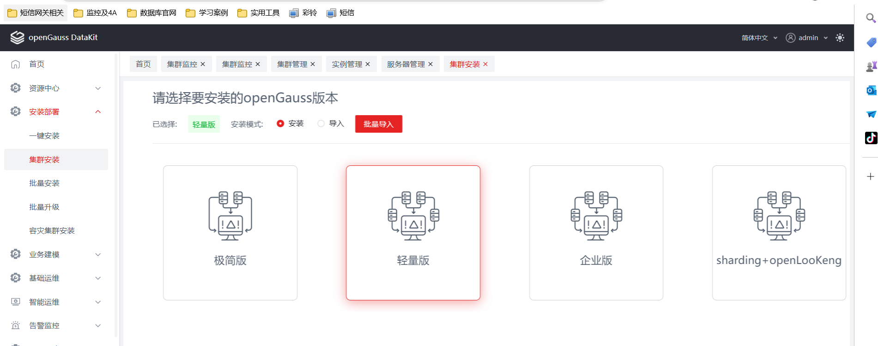Expand the 智能运维 menu chevron
The height and width of the screenshot is (346, 878).
tap(98, 302)
